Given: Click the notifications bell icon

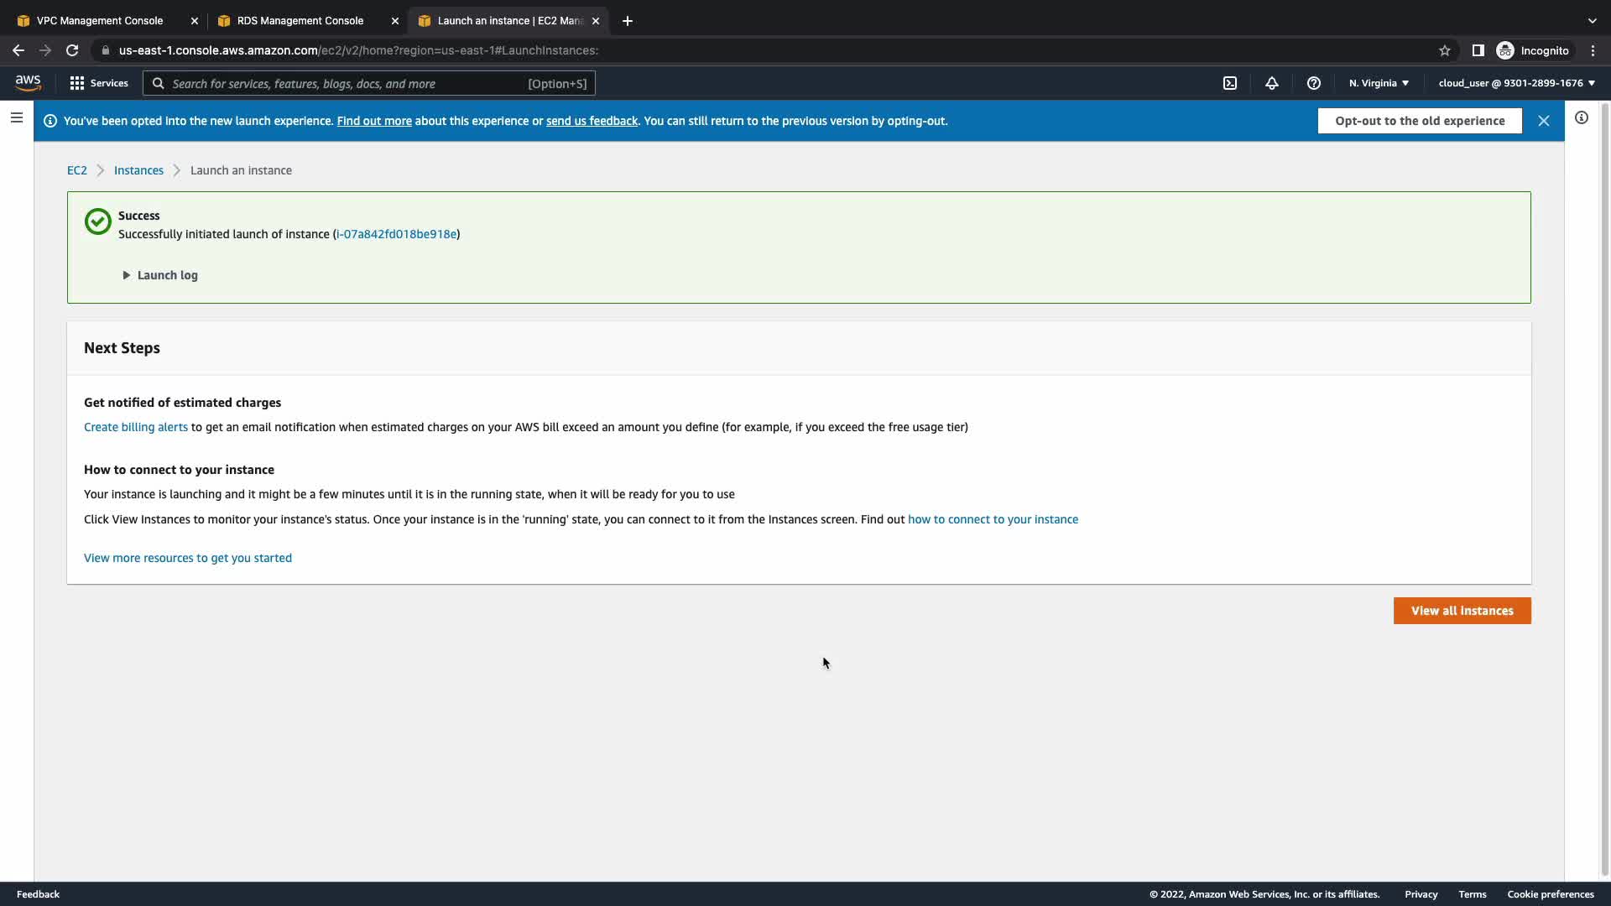Looking at the screenshot, I should (x=1272, y=83).
